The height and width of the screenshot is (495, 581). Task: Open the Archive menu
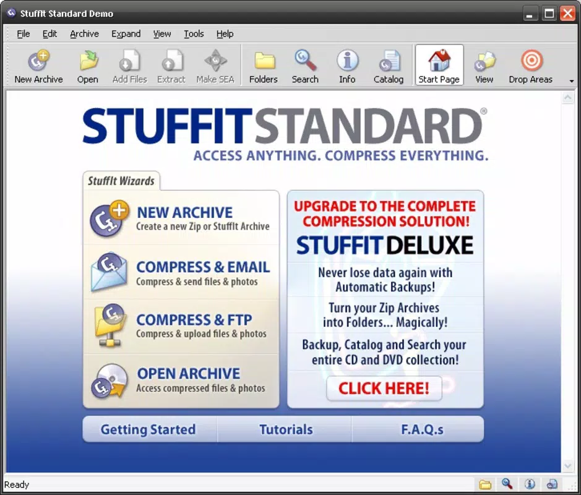(85, 33)
